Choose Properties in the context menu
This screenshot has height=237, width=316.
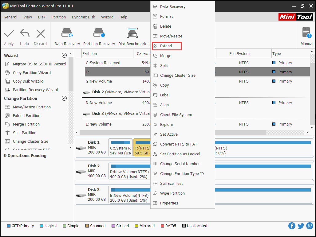(x=183, y=203)
